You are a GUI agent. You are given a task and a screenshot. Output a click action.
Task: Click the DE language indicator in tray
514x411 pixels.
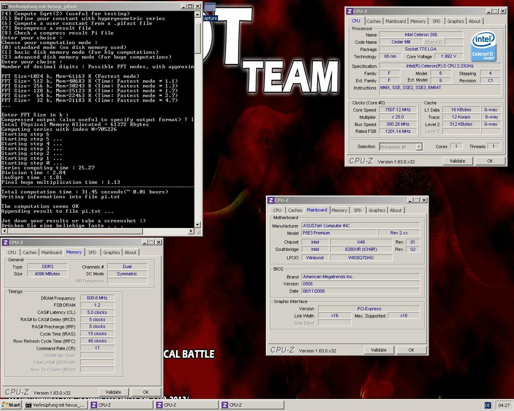tap(487, 405)
